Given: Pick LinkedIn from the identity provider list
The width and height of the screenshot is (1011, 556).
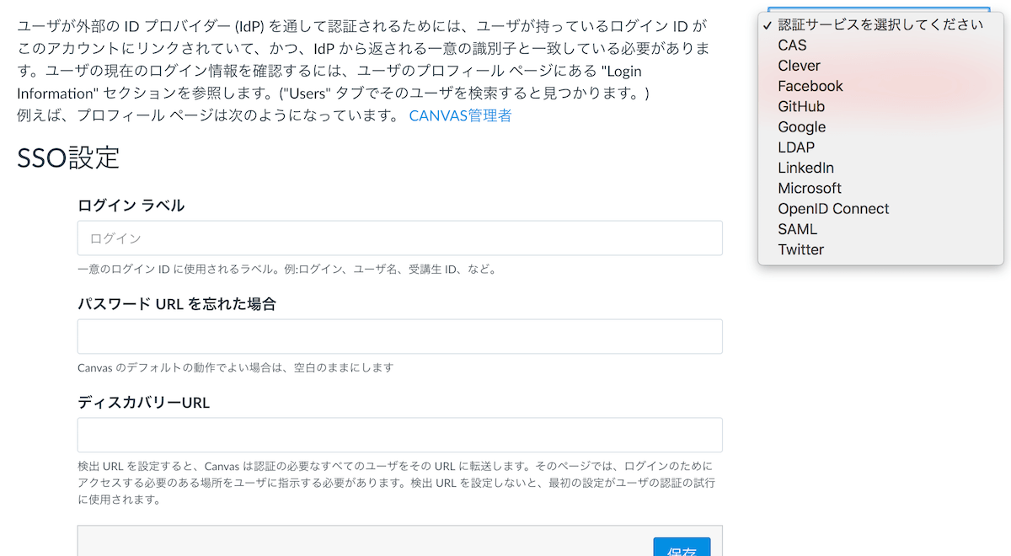Looking at the screenshot, I should point(805,168).
